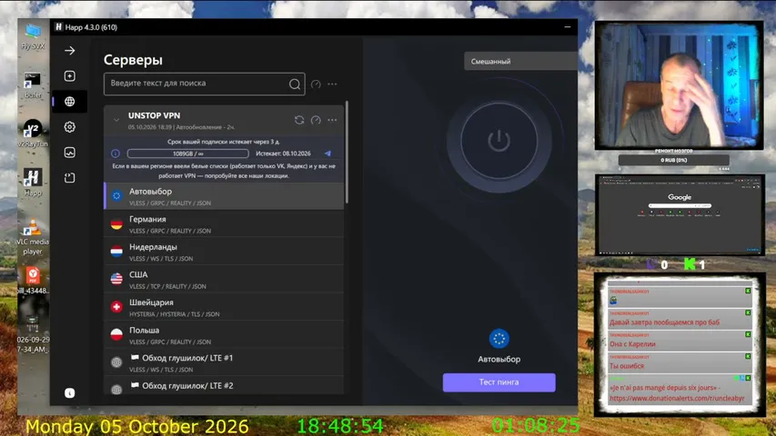Image resolution: width=776 pixels, height=436 pixels.
Task: Click the USA flag icon
Action: coord(116,279)
